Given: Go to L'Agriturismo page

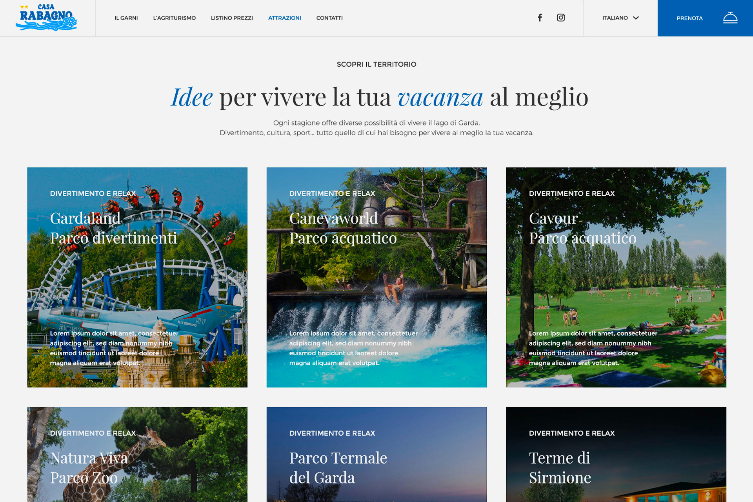Looking at the screenshot, I should click(175, 18).
